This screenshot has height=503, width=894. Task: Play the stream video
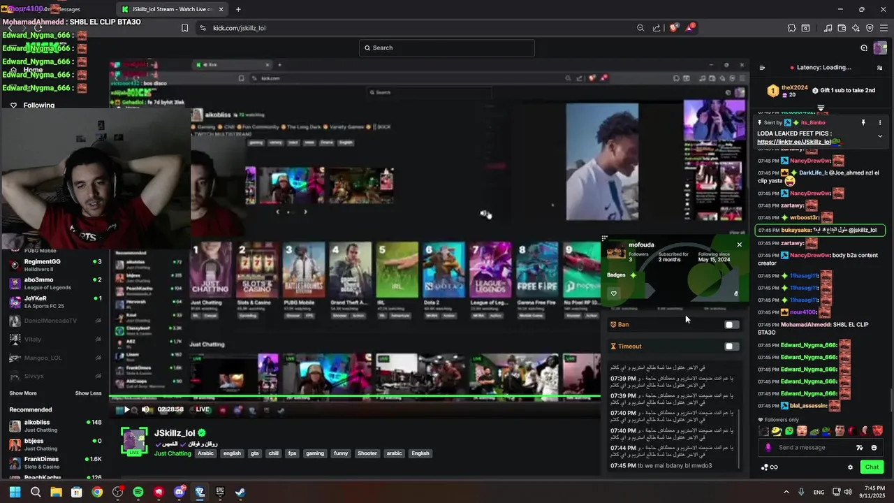pyautogui.click(x=126, y=409)
